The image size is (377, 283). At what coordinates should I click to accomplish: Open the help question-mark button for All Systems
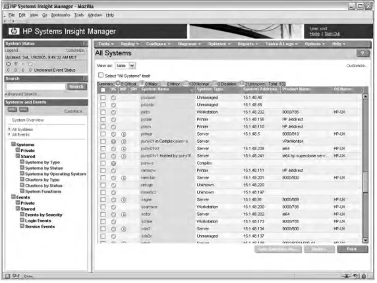coord(362,53)
